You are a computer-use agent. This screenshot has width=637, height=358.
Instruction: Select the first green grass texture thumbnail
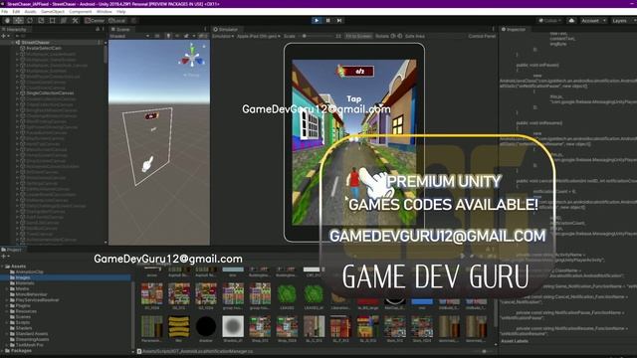coord(287,294)
